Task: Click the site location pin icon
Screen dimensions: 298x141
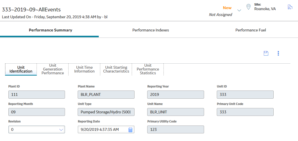Action: pyautogui.click(x=248, y=7)
